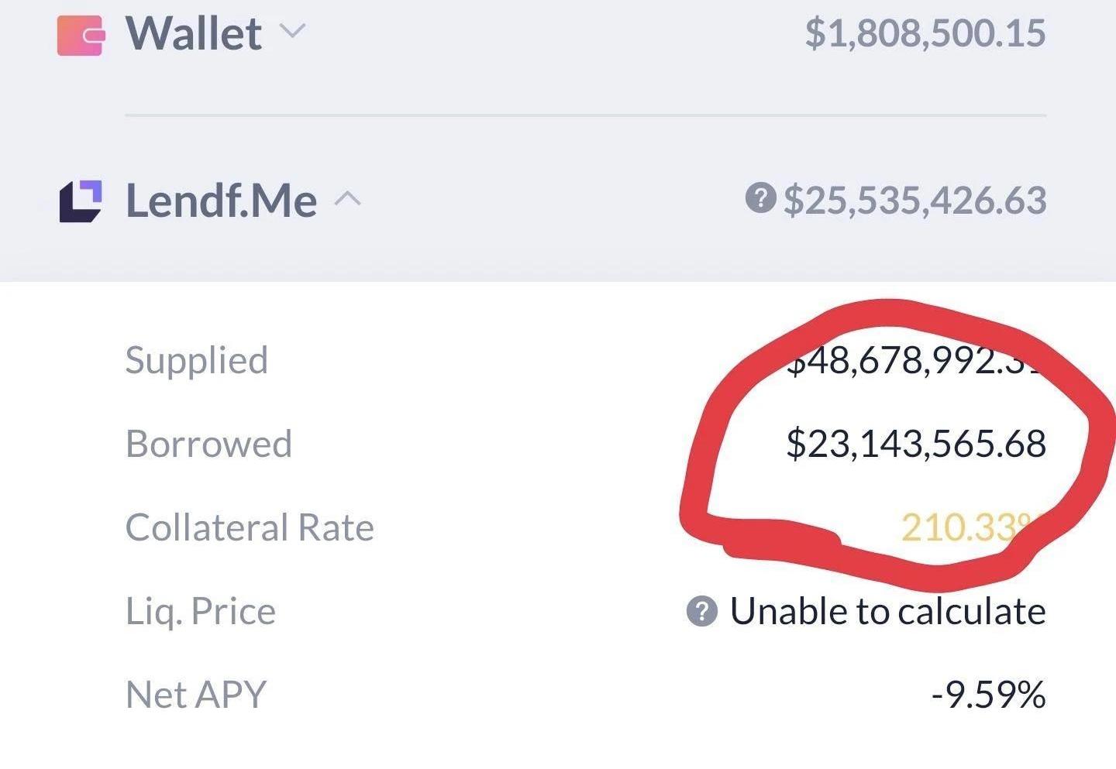The width and height of the screenshot is (1116, 769).
Task: Click the pink Wallet icon
Action: point(81,36)
